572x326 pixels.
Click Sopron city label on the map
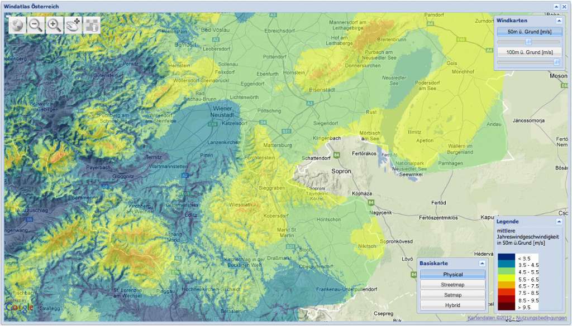pyautogui.click(x=341, y=171)
